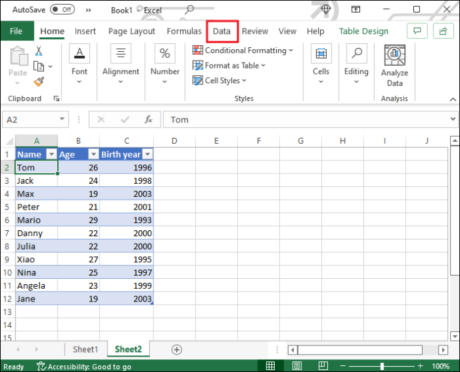Click the zoom slider handle
Screen dimensions: 460x372
click(x=382, y=366)
